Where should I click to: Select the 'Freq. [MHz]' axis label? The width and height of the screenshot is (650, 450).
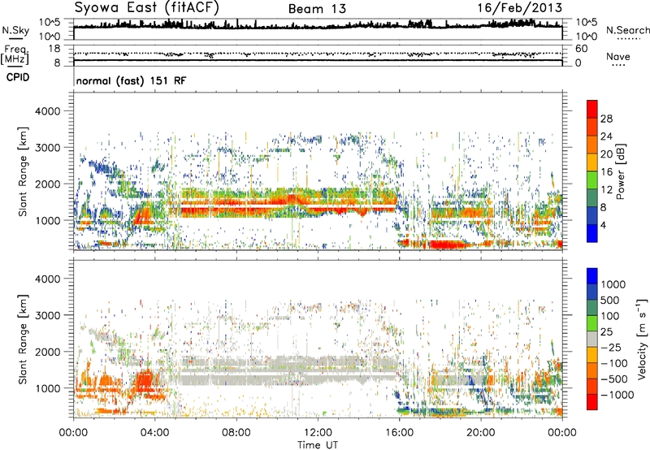coord(15,55)
